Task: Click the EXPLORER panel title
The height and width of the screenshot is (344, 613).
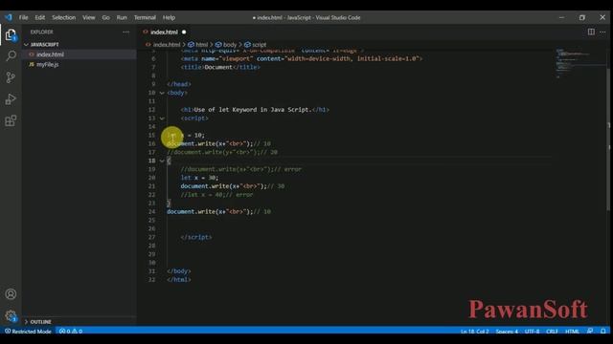Action: (x=42, y=32)
